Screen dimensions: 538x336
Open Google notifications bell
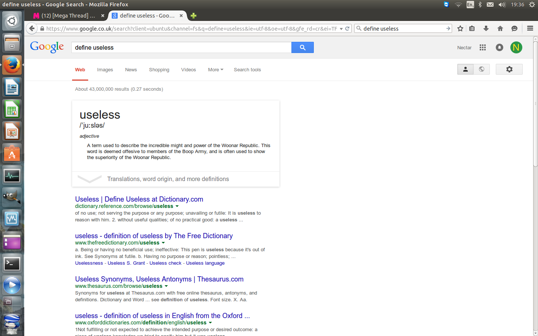(500, 47)
